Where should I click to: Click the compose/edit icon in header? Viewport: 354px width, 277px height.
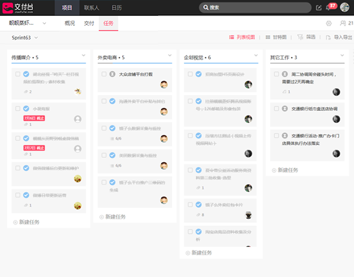coord(319,8)
